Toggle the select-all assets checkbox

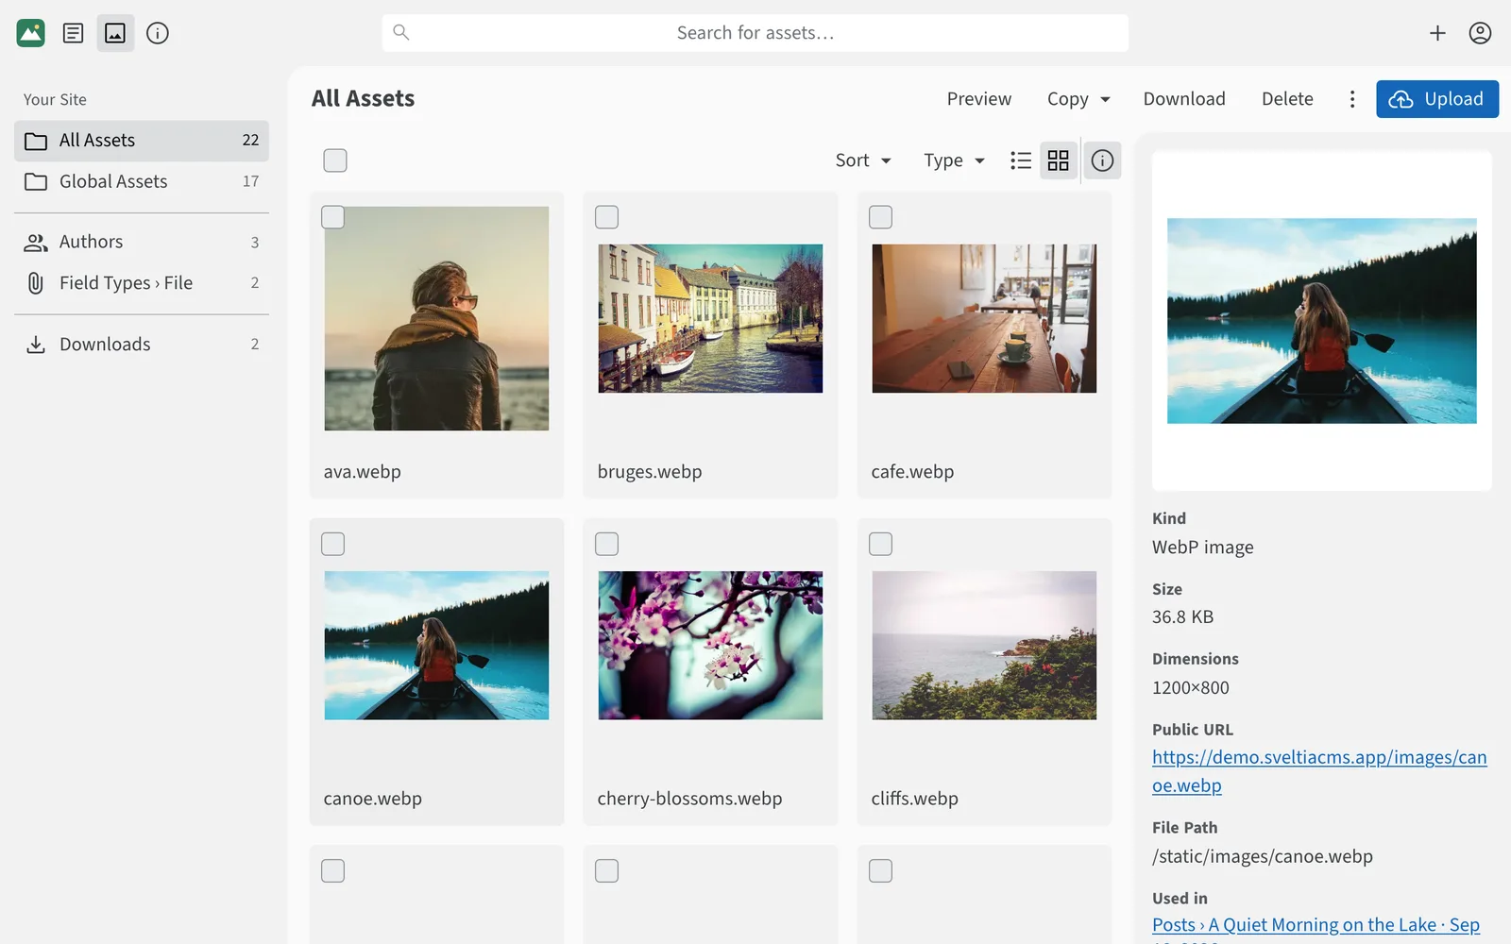coord(335,160)
